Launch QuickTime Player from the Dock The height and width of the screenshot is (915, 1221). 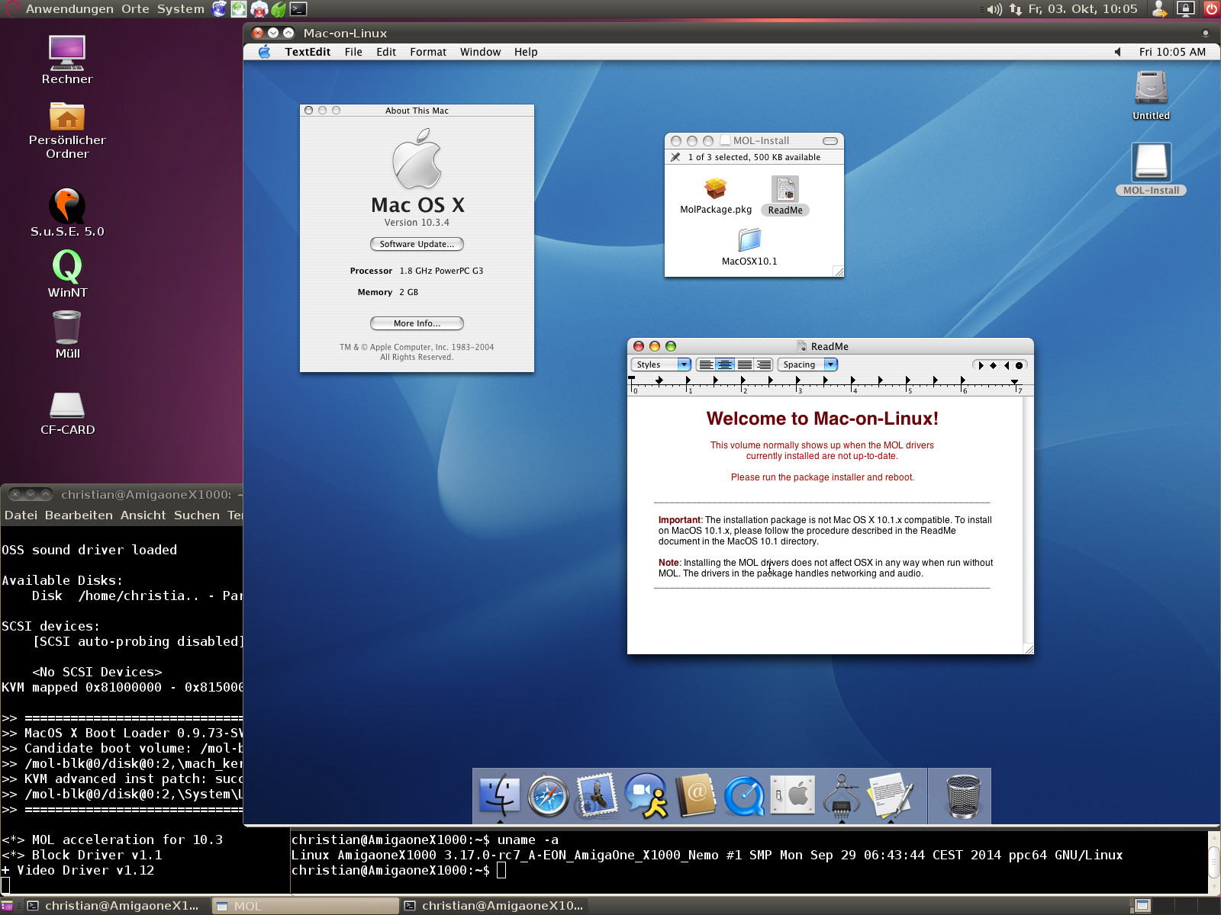(744, 796)
